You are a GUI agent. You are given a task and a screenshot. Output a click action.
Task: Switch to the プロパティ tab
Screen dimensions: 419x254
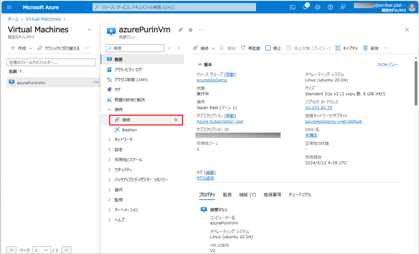207,195
